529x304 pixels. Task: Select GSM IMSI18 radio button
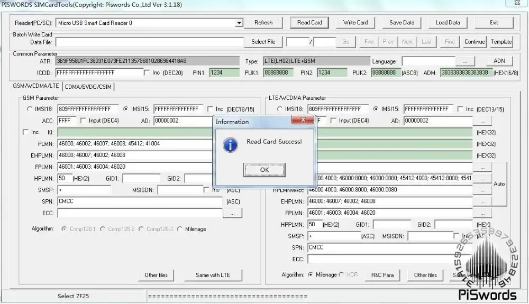29,109
